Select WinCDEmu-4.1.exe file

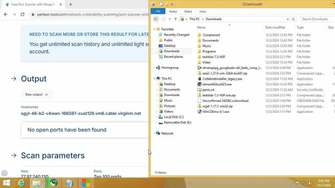[216, 112]
